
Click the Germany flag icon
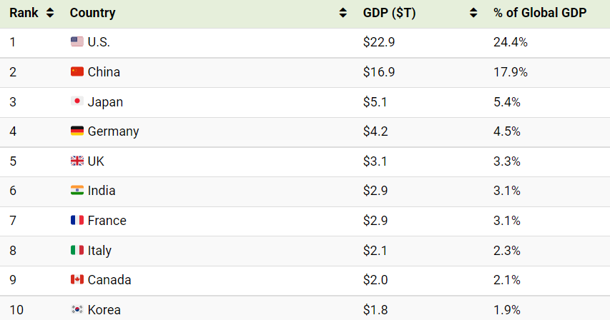point(77,131)
